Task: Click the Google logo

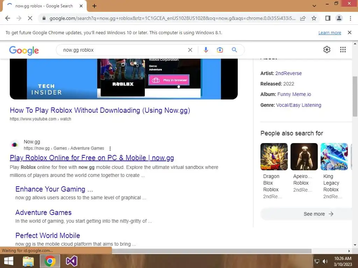Action: pyautogui.click(x=24, y=50)
